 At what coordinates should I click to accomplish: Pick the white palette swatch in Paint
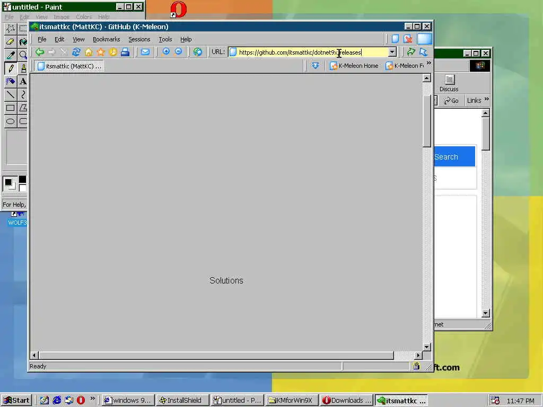pyautogui.click(x=22, y=188)
